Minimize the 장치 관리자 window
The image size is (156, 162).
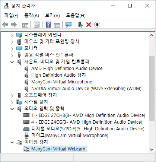pyautogui.click(x=113, y=6)
